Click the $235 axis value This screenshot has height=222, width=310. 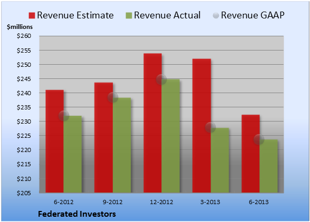tap(24, 107)
